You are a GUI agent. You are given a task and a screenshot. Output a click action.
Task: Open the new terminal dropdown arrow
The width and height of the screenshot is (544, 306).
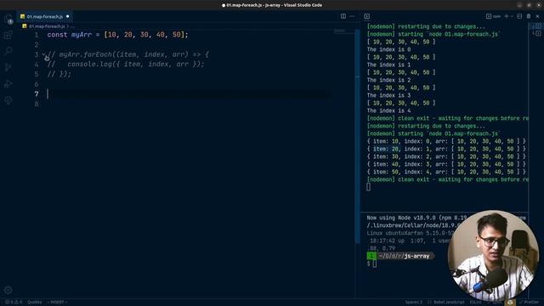click(x=512, y=16)
